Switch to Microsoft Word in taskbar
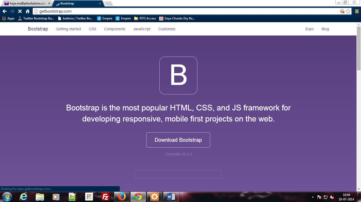This screenshot has height=202, width=361. pos(171,197)
